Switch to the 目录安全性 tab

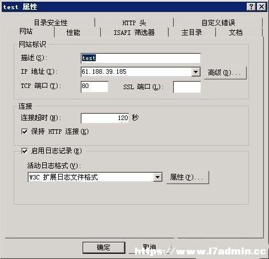51,23
